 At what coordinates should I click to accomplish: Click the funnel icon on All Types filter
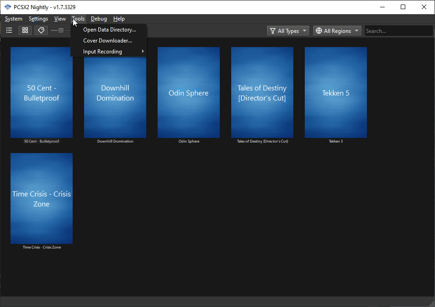(274, 31)
